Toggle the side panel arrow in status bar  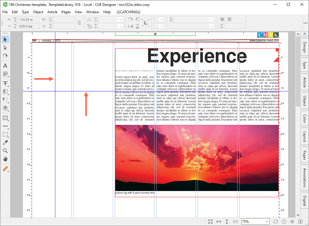coord(300,222)
